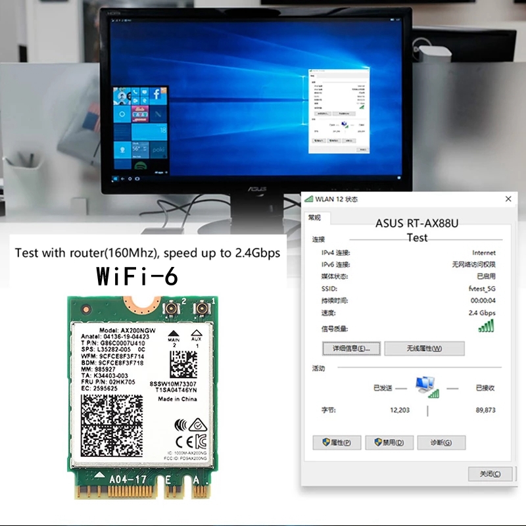Click the 无线属性(W) button

(x=424, y=348)
